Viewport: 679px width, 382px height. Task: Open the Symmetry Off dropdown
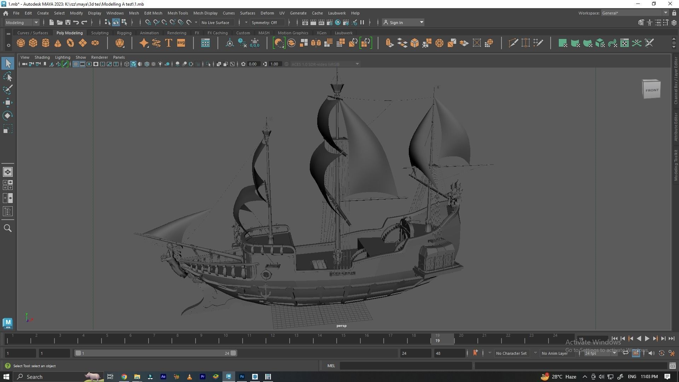click(267, 22)
